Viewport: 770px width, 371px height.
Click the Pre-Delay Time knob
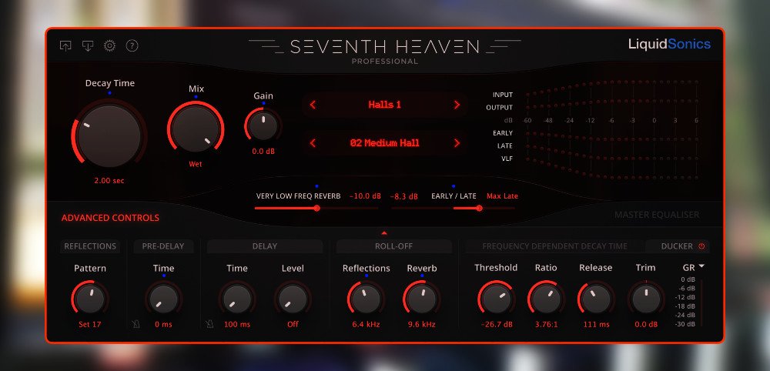click(163, 299)
